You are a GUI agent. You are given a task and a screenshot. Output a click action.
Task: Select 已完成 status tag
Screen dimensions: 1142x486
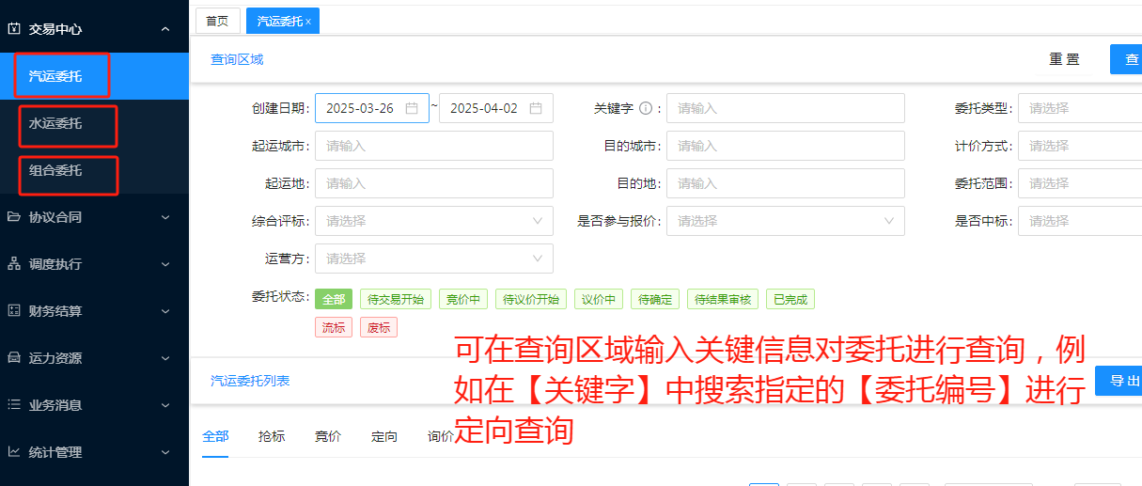click(790, 300)
